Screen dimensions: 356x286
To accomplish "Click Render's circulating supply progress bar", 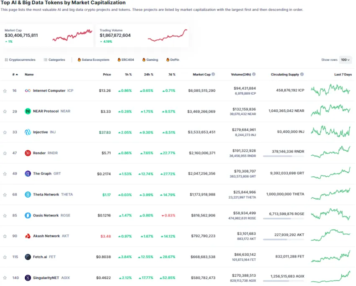I will (x=284, y=156).
